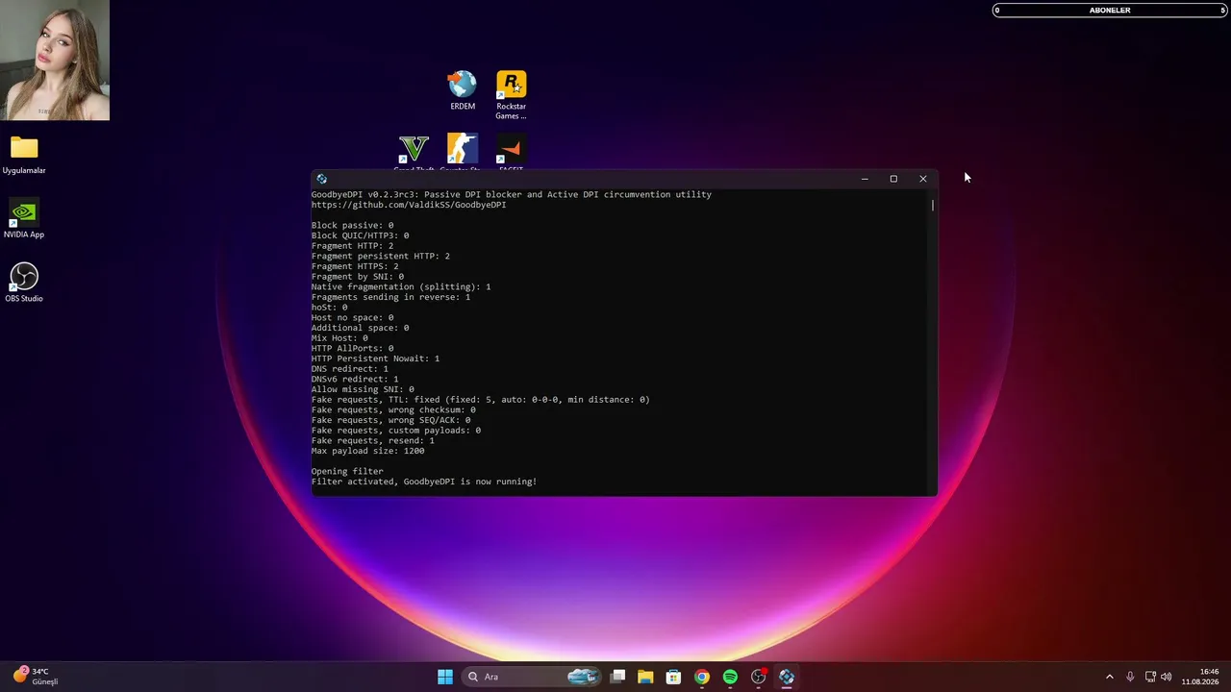The height and width of the screenshot is (692, 1231).
Task: Show hidden tray icons with the chevron
Action: pyautogui.click(x=1109, y=677)
